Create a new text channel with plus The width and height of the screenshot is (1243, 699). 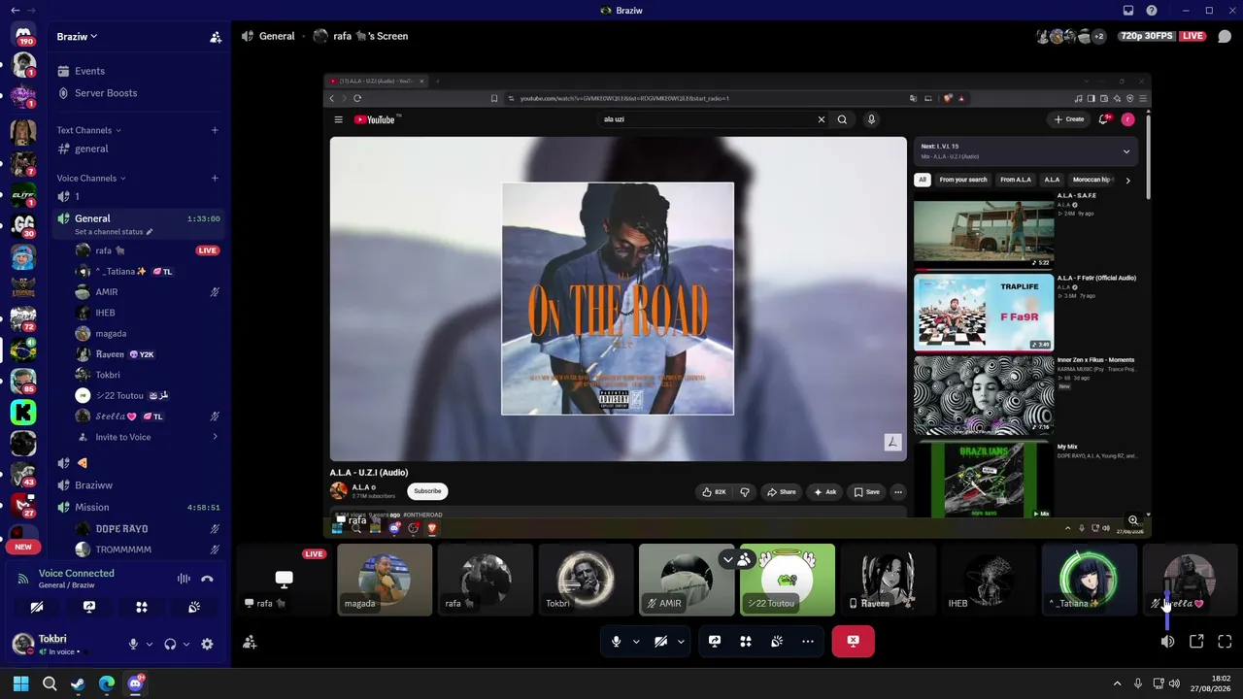click(215, 130)
